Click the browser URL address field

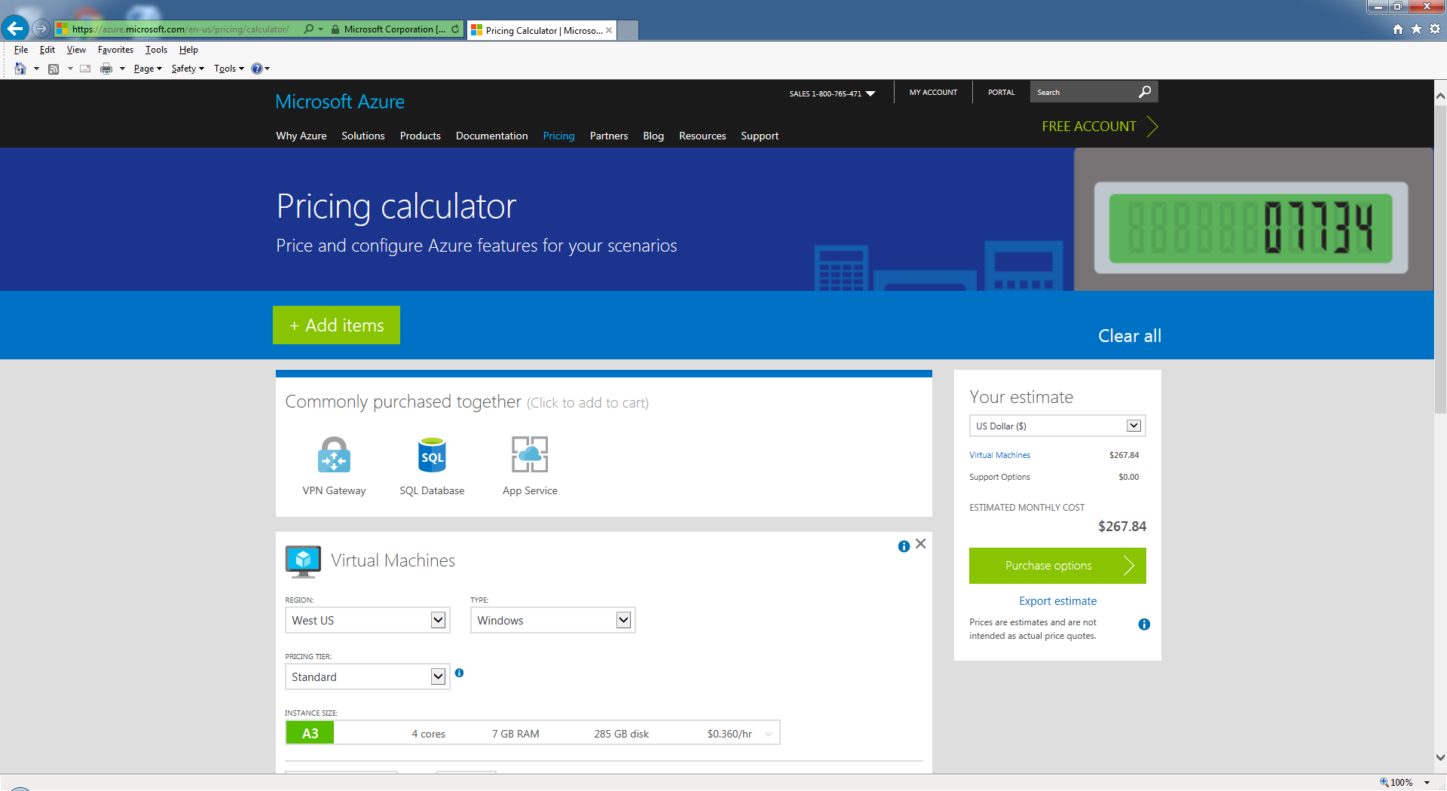[181, 29]
